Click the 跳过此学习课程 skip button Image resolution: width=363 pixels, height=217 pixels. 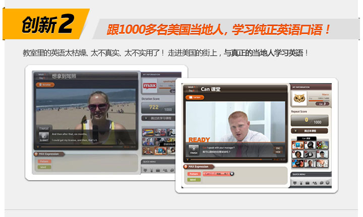click(158, 118)
